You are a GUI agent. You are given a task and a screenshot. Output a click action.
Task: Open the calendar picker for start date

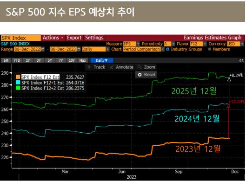click(x=43, y=49)
